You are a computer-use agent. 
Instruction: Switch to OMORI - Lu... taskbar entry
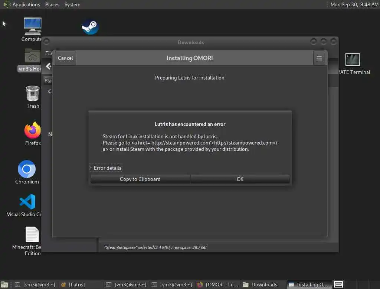(217, 285)
